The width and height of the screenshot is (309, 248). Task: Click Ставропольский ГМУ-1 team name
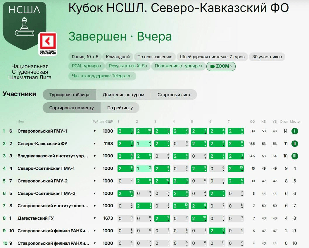coord(42,131)
